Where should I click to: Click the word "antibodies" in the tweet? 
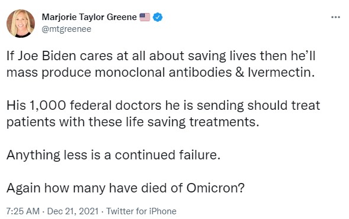pyautogui.click(x=201, y=73)
